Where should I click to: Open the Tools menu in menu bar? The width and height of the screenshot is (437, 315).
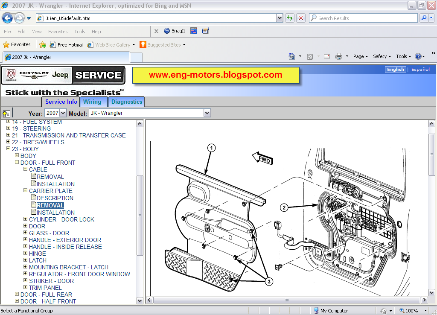tap(80, 32)
